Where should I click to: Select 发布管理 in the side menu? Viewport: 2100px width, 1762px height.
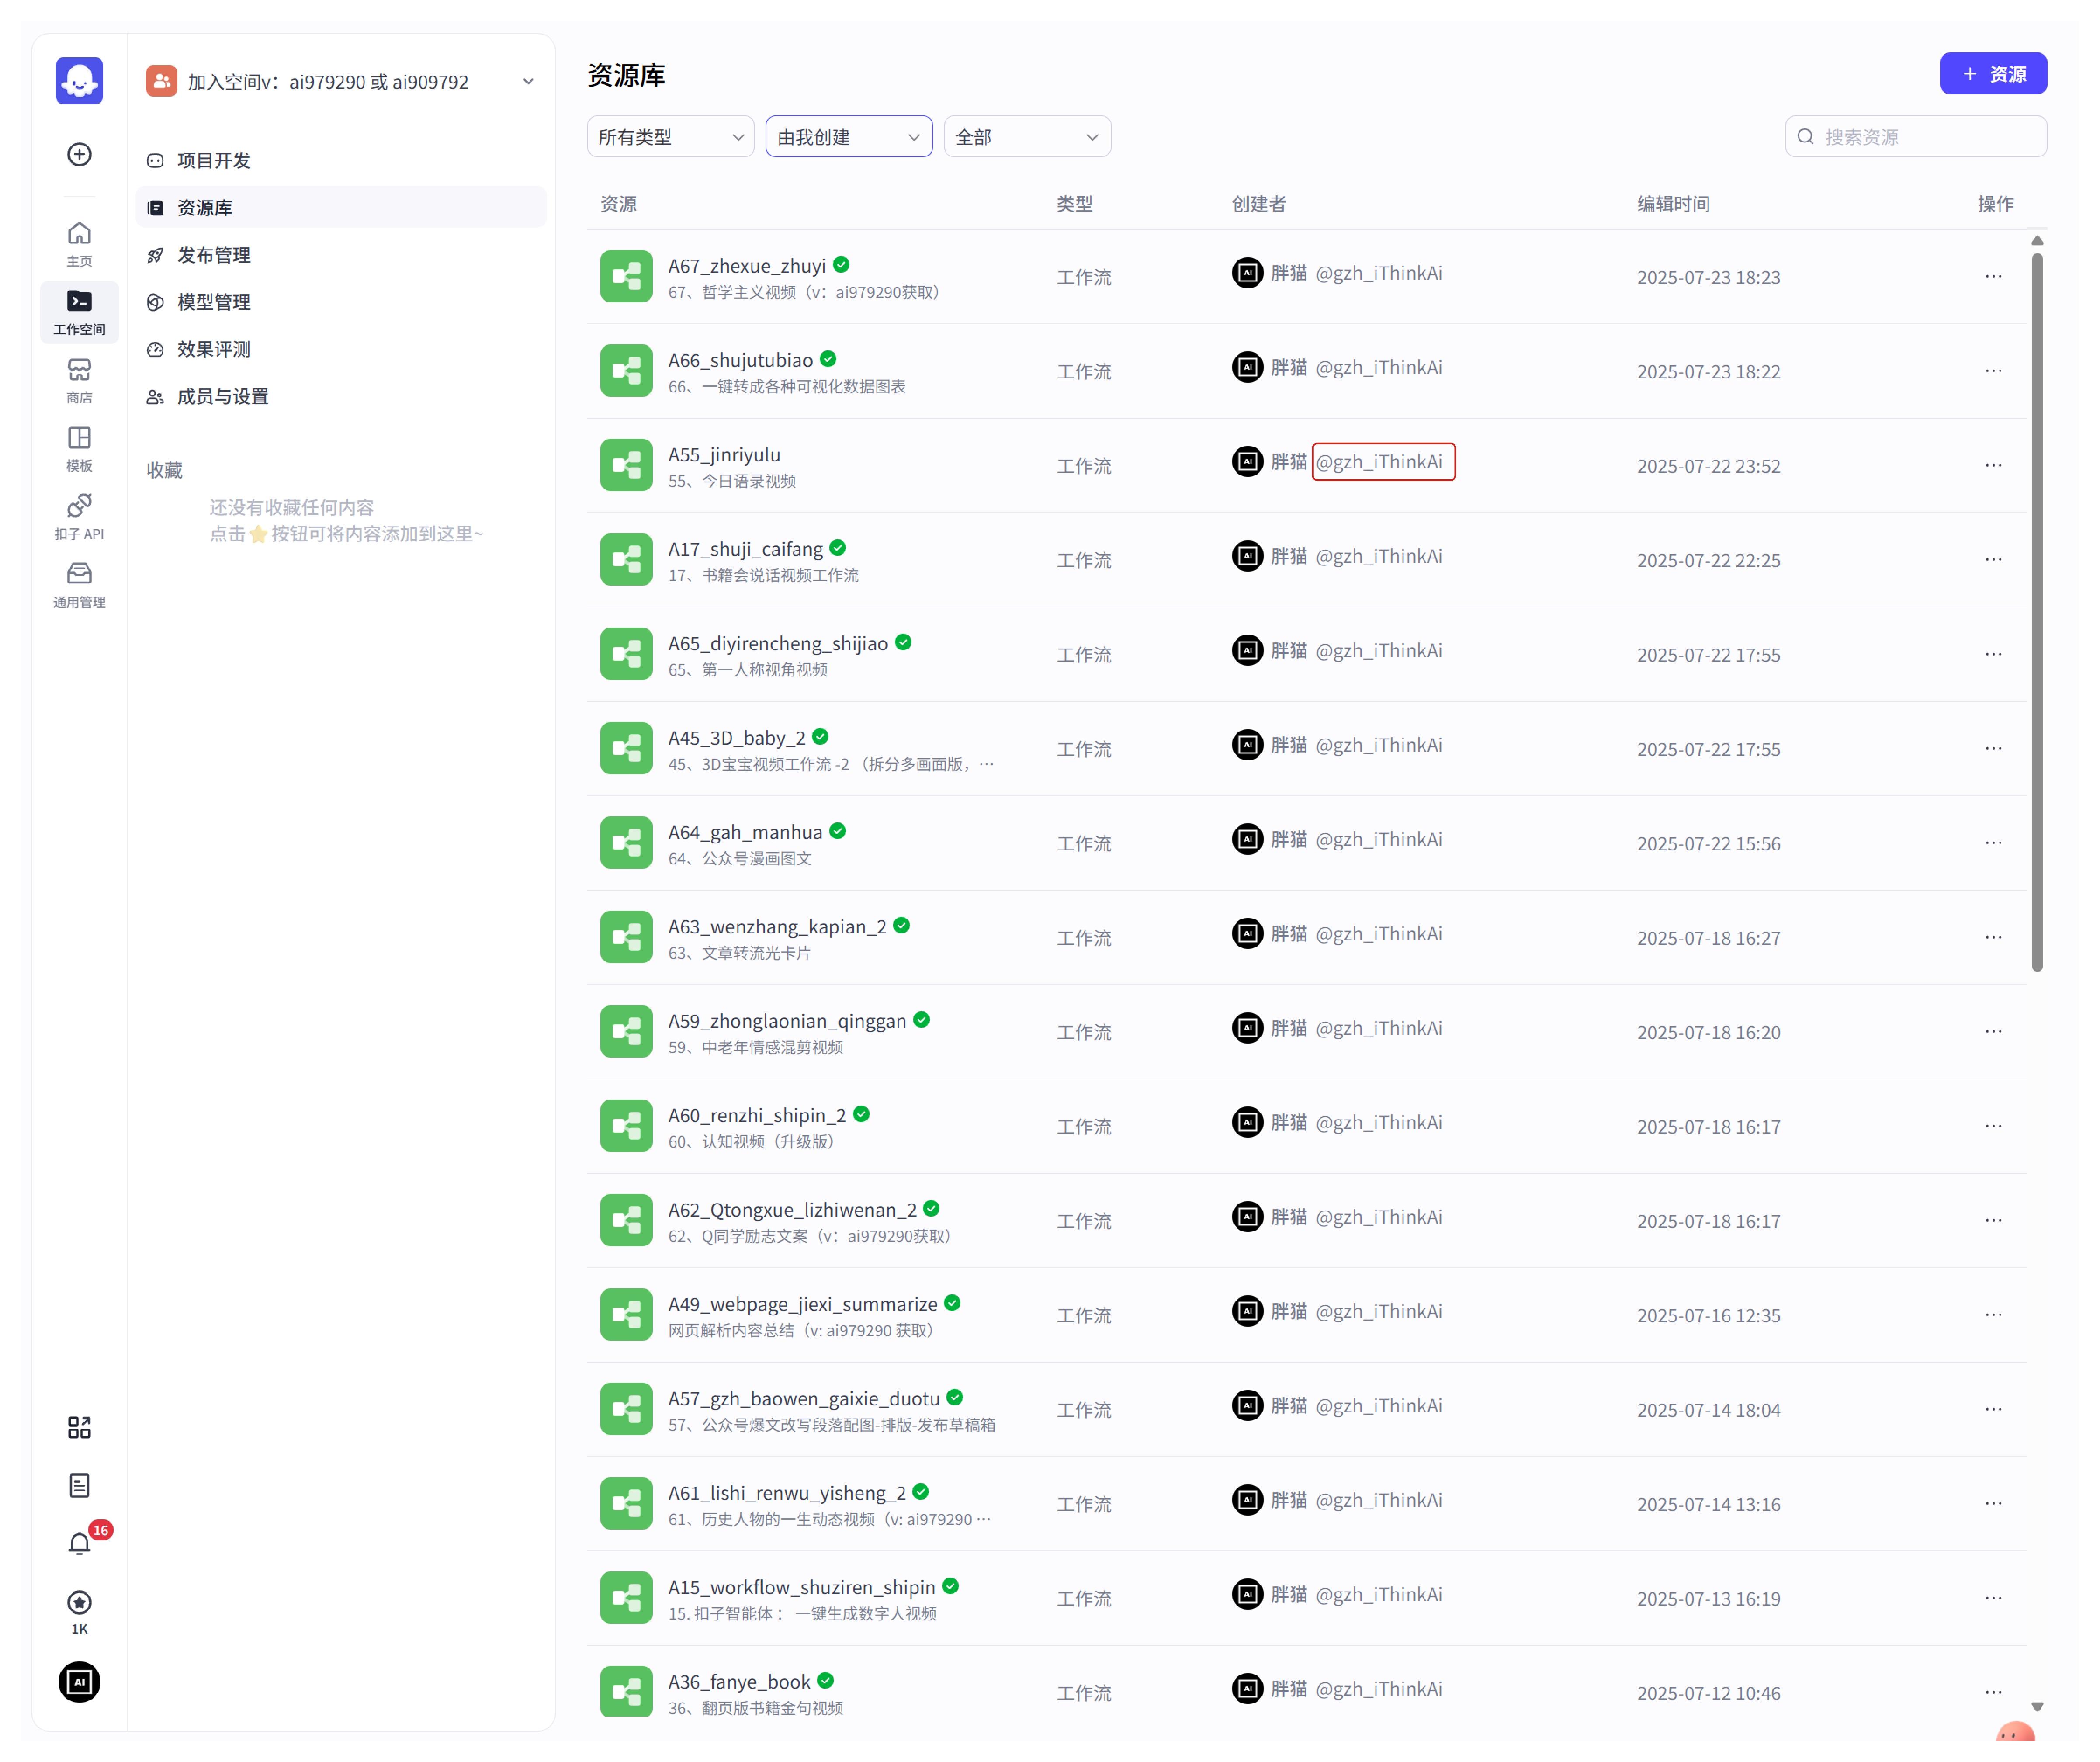tap(214, 255)
